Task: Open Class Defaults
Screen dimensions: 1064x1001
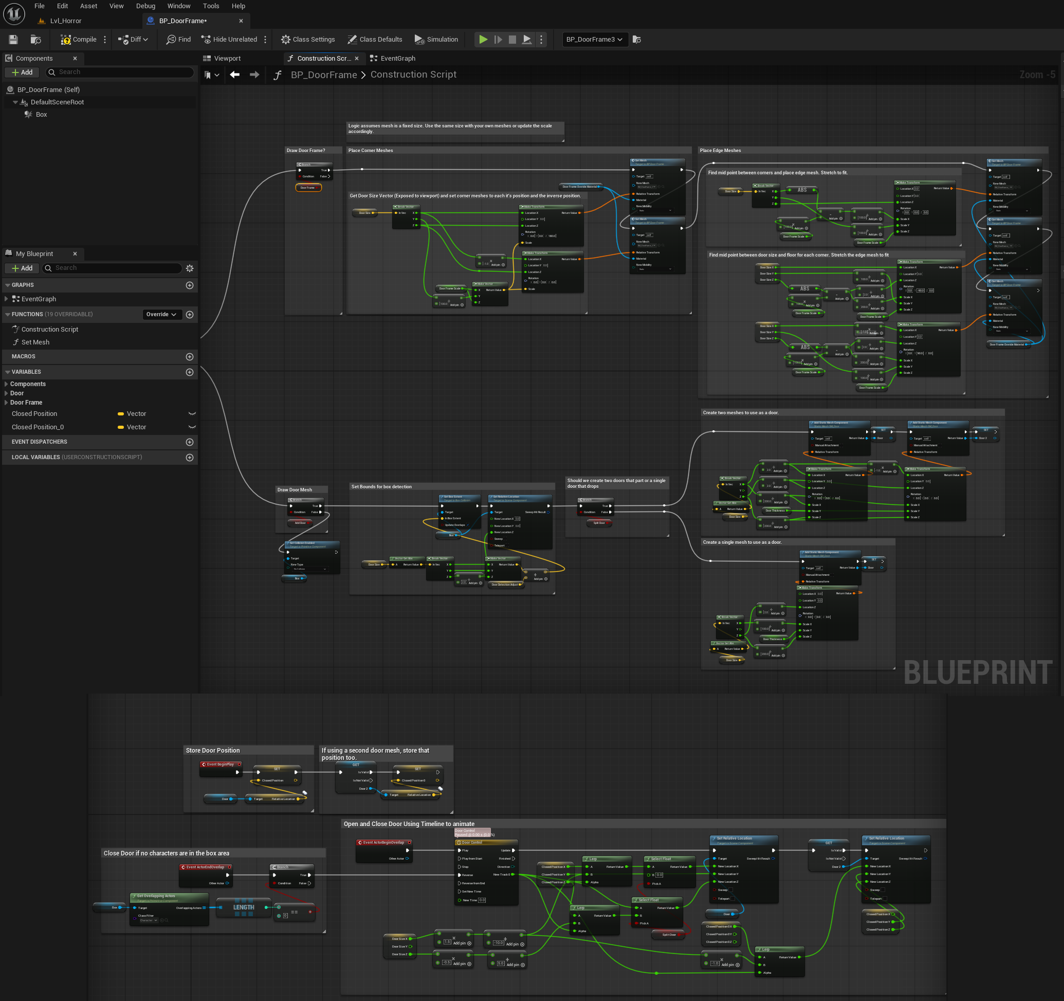Action: pos(375,39)
